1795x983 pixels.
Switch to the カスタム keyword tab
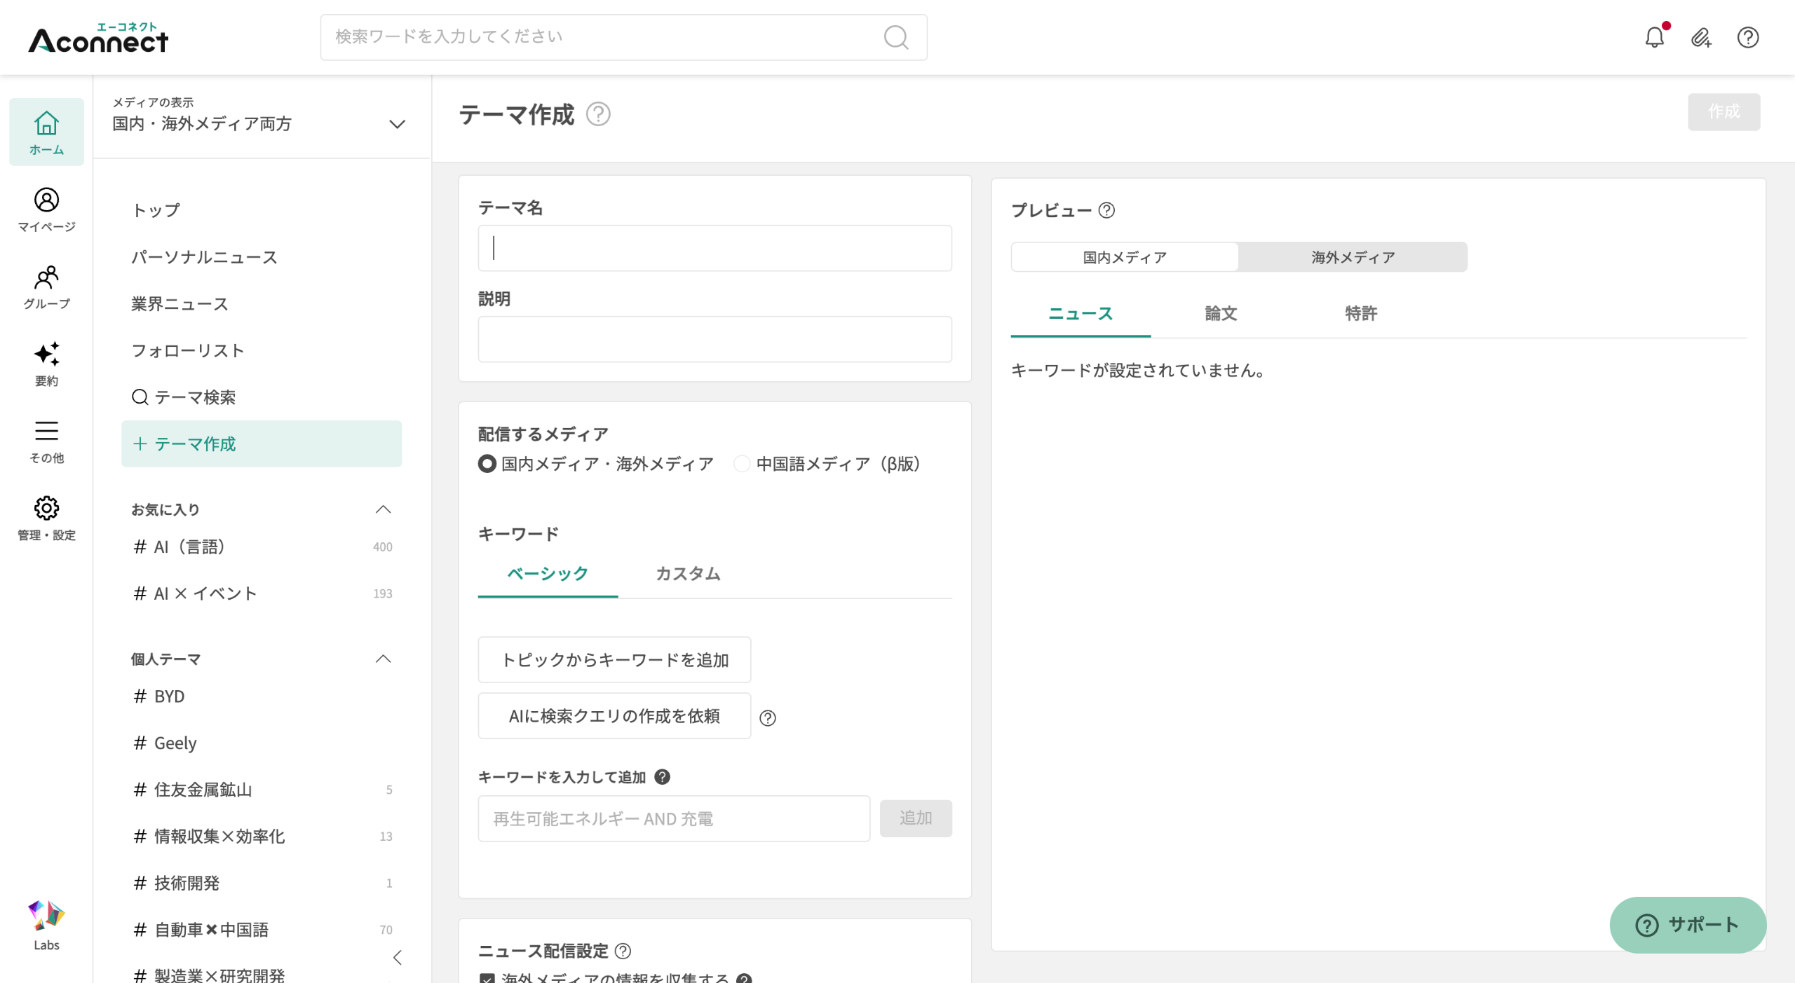pos(688,574)
